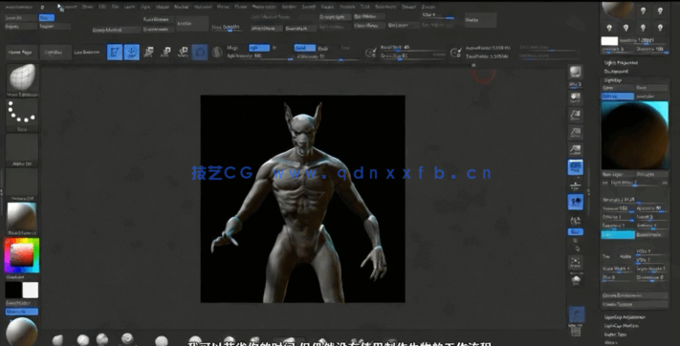The width and height of the screenshot is (680, 346).
Task: Open the Texture Off slot
Action: [22, 184]
